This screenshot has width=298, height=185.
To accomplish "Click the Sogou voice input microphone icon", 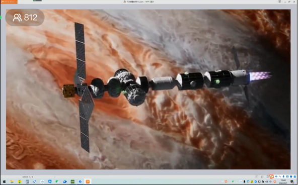I will click(283, 176).
